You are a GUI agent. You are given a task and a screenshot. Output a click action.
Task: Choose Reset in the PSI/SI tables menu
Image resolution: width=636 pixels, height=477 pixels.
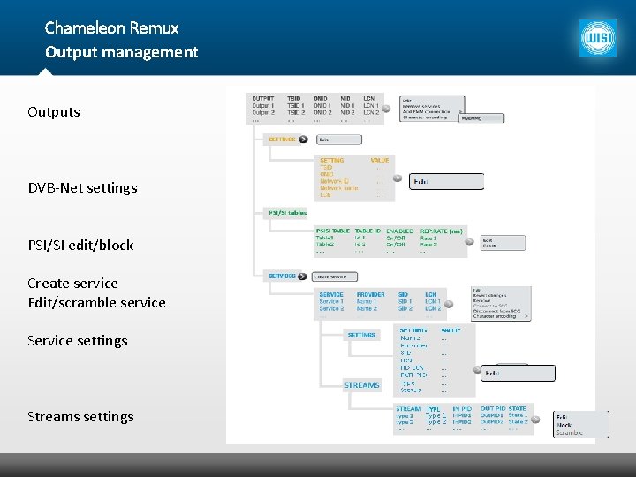click(x=488, y=246)
